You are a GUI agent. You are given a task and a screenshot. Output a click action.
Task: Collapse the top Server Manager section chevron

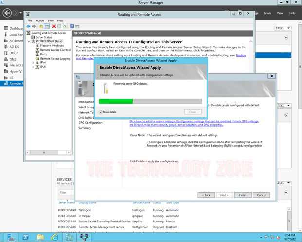pyautogui.click(x=286, y=38)
